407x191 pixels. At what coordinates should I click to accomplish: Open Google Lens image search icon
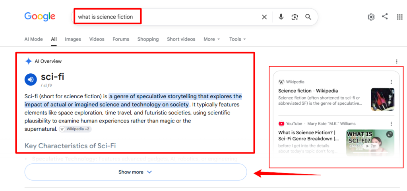[295, 17]
